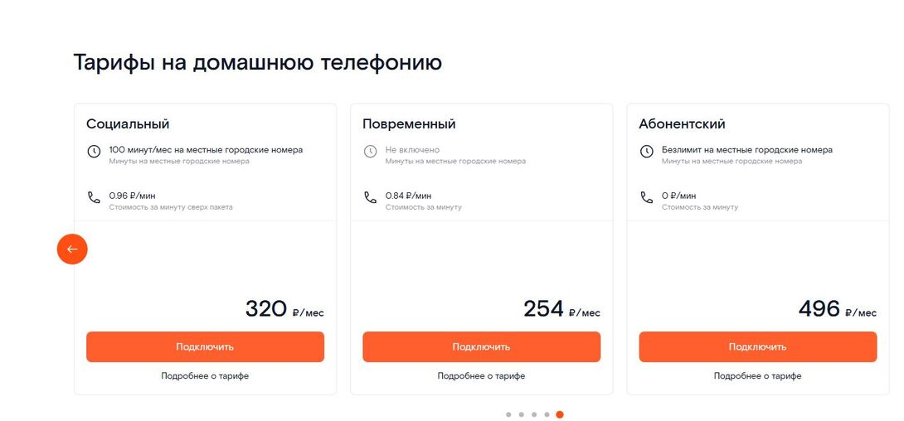This screenshot has width=904, height=421.
Task: Click the phone icon in the Абонентский card
Action: (x=646, y=198)
